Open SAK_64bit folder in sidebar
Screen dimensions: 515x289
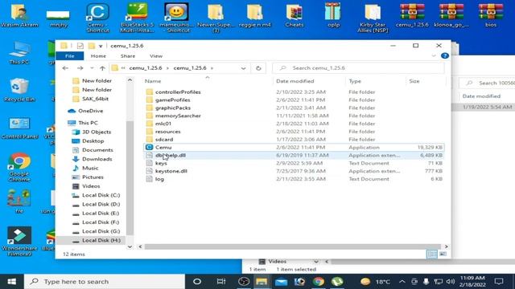coord(95,99)
